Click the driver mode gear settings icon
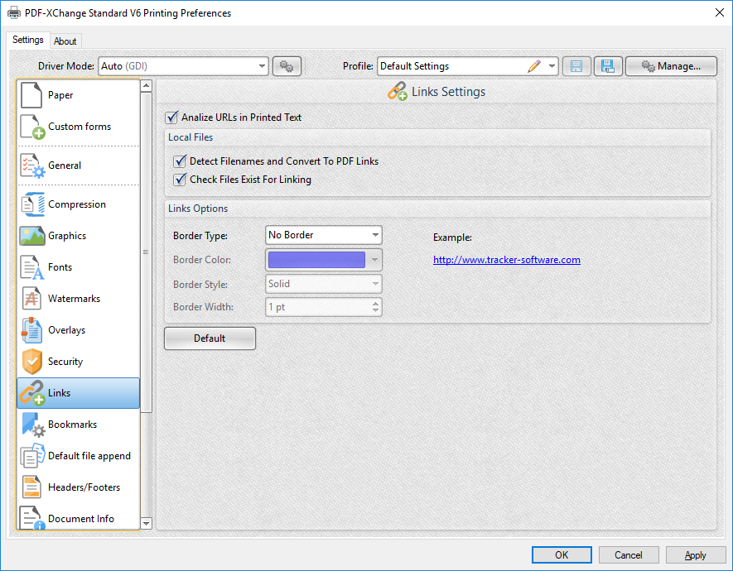The width and height of the screenshot is (733, 571). pyautogui.click(x=287, y=66)
